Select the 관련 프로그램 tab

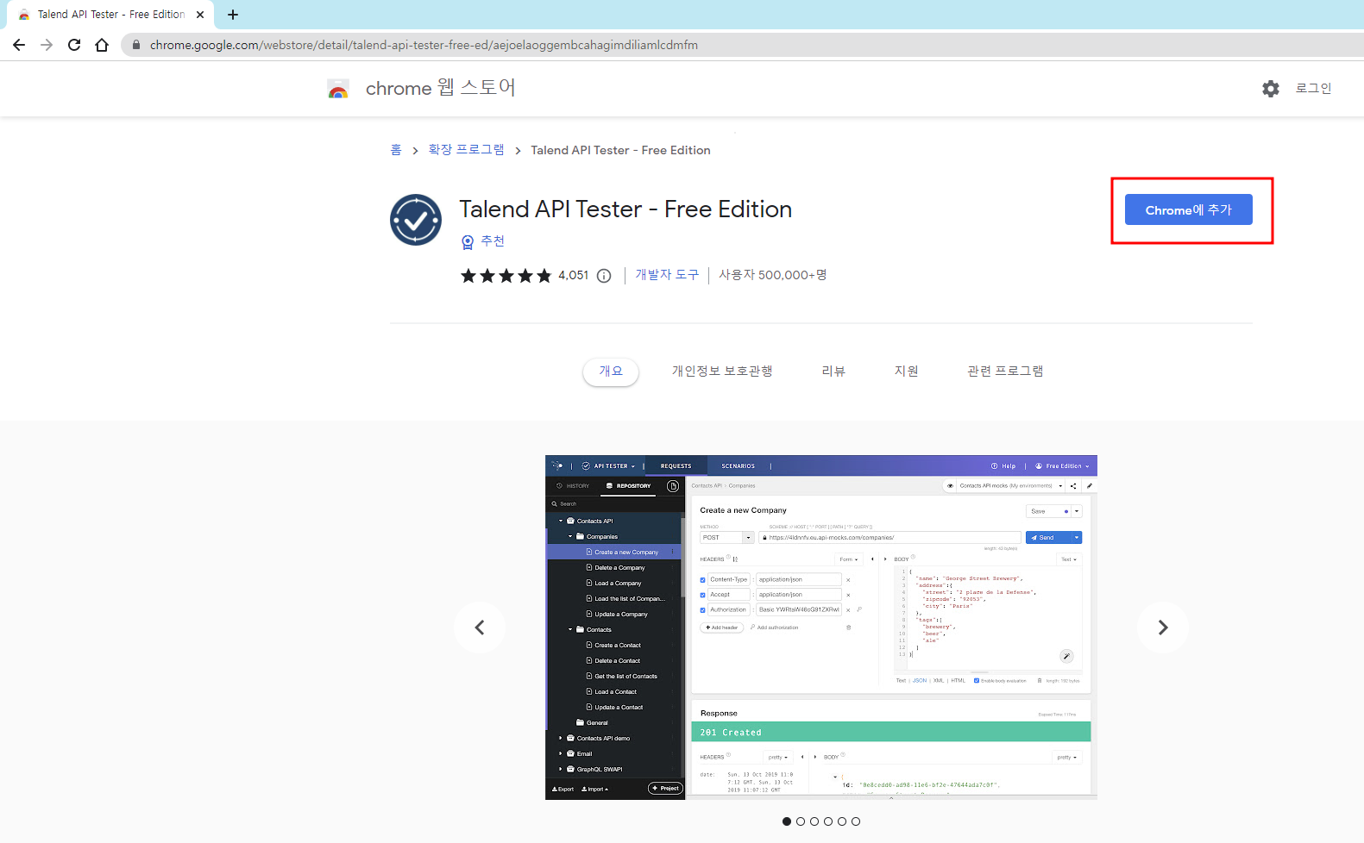pos(1005,372)
